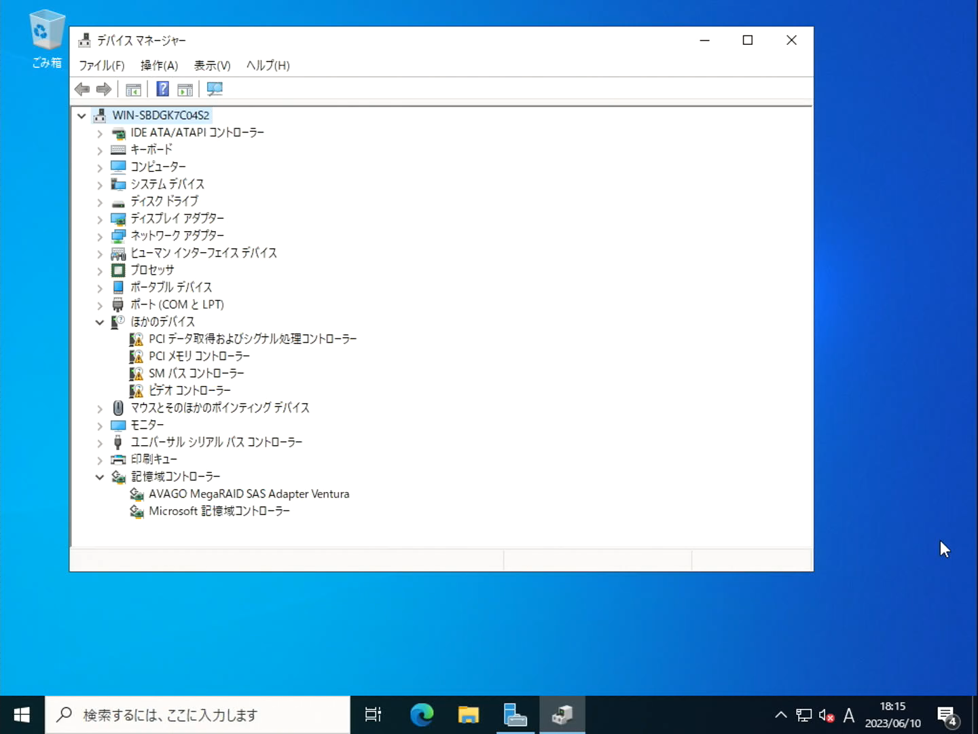Click the ネットワーク アダプター category icon
This screenshot has height=734, width=978.
point(118,236)
